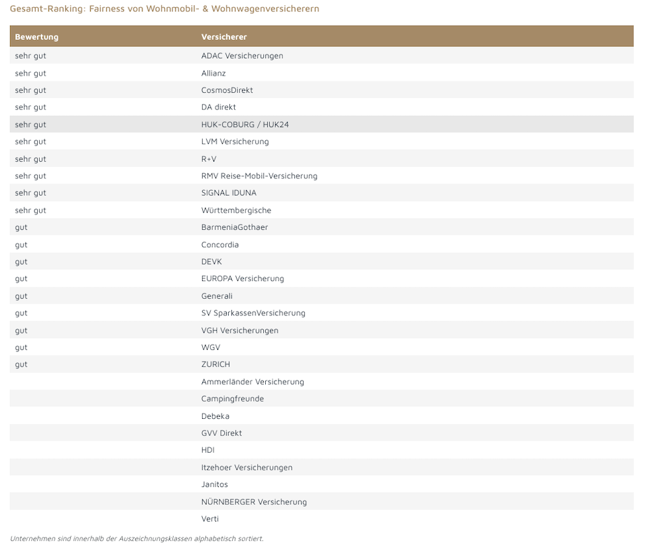Select Ammerländer Versicherung in the list
Viewport: 663px width, 554px height.
click(x=253, y=382)
